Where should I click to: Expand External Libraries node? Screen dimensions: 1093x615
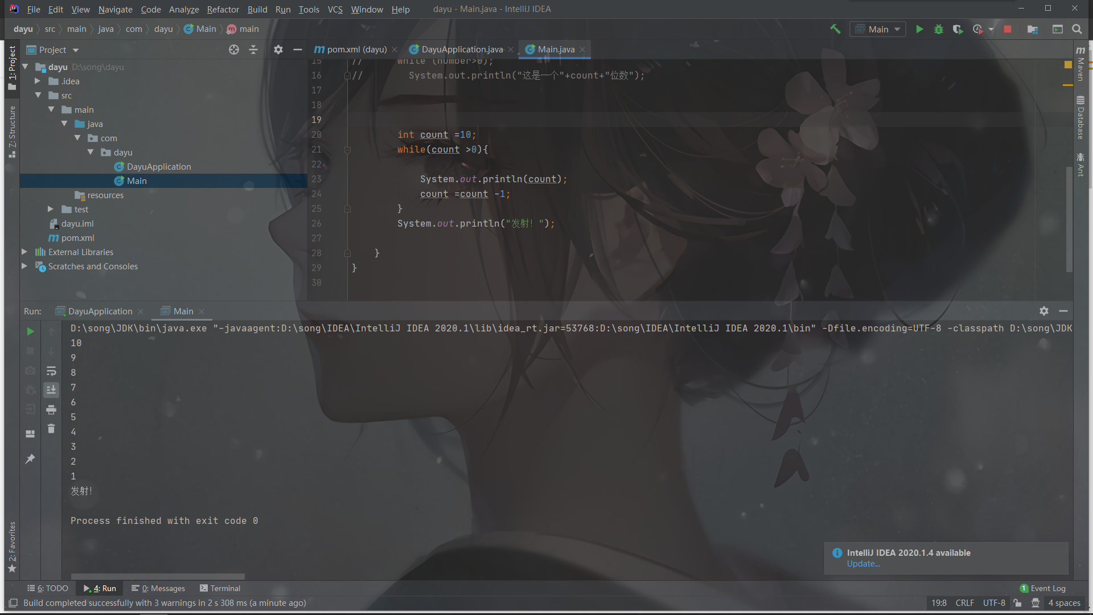pyautogui.click(x=24, y=252)
